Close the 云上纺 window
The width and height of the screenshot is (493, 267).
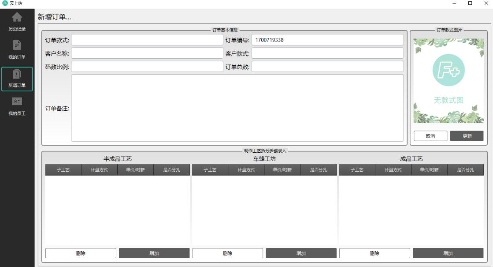coord(486,3)
